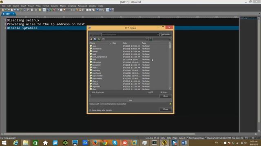Expand the remote path dropdown
Screen dimensions: 261x146
[147, 39]
